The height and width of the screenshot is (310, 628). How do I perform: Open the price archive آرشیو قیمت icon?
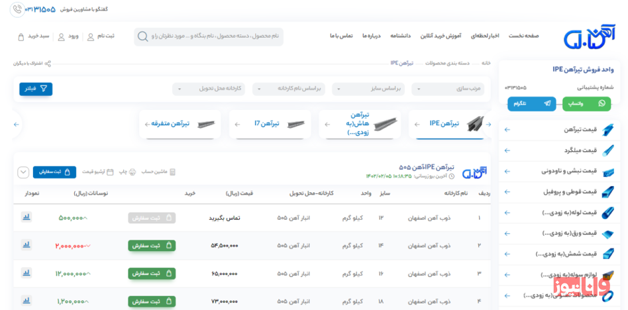(x=110, y=172)
